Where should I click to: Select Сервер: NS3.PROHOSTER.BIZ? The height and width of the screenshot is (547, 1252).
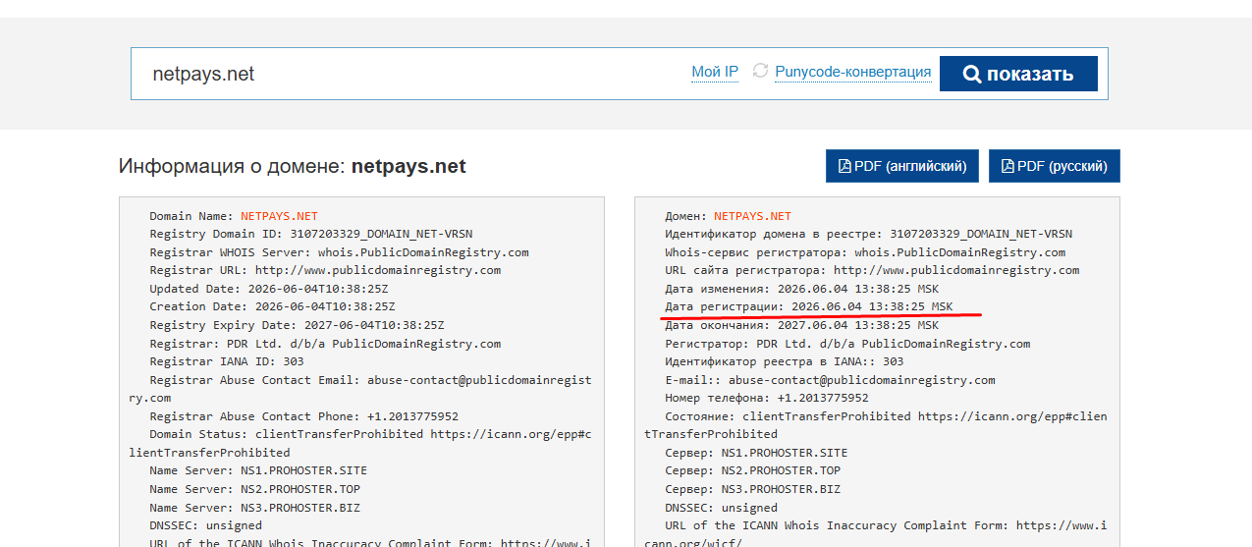coord(752,489)
